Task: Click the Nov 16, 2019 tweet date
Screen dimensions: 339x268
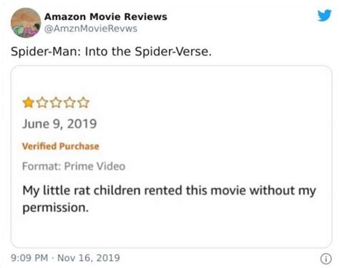Action: pyautogui.click(x=89, y=258)
